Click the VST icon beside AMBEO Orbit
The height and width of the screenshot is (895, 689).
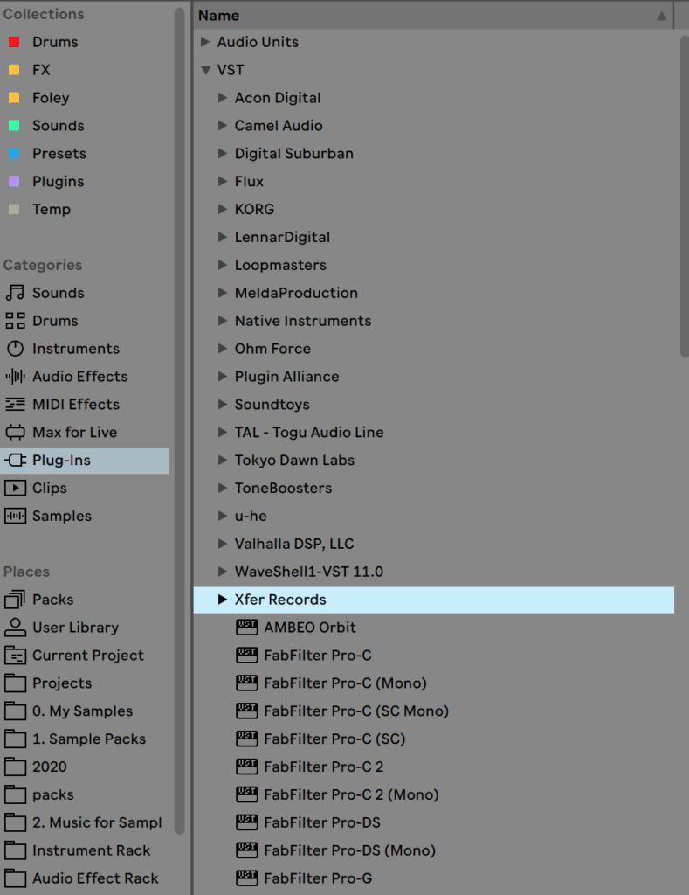(246, 628)
